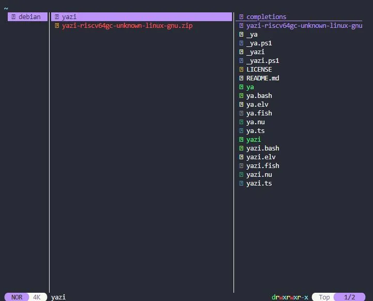
Task: Select yazi-riscv64gc-unknown-linux-gnu.zip file name
Action: click(x=127, y=26)
